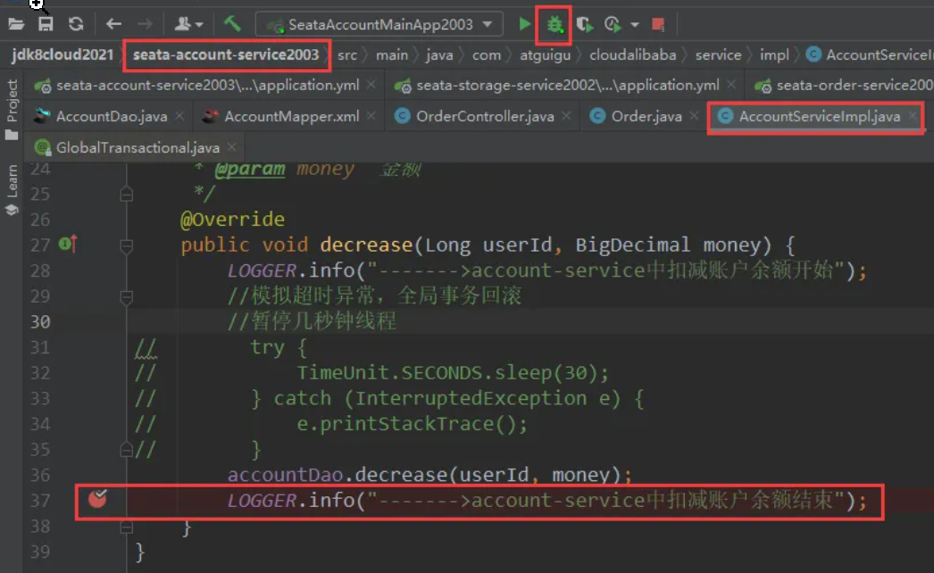Start debugging with the bug icon
The height and width of the screenshot is (573, 934).
[x=555, y=24]
